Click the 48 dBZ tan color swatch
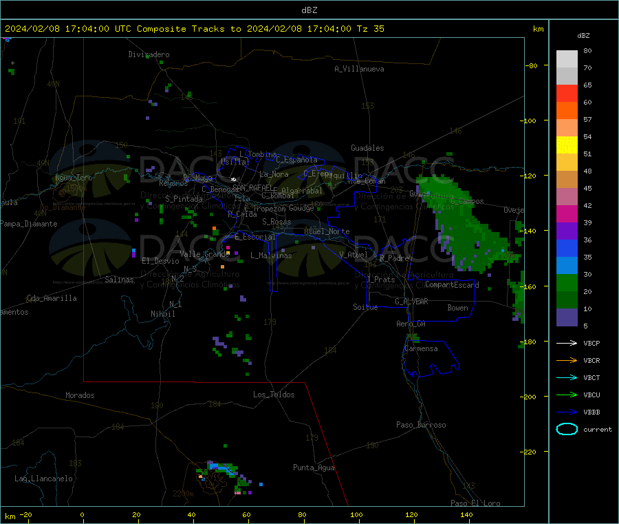619x524 pixels. (x=567, y=180)
